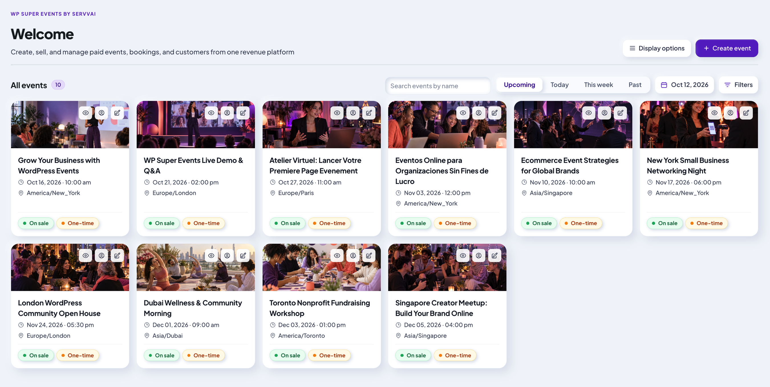Screen dimensions: 770x387
Task: Edit the Singapore Creator Meetup card
Action: (x=495, y=256)
